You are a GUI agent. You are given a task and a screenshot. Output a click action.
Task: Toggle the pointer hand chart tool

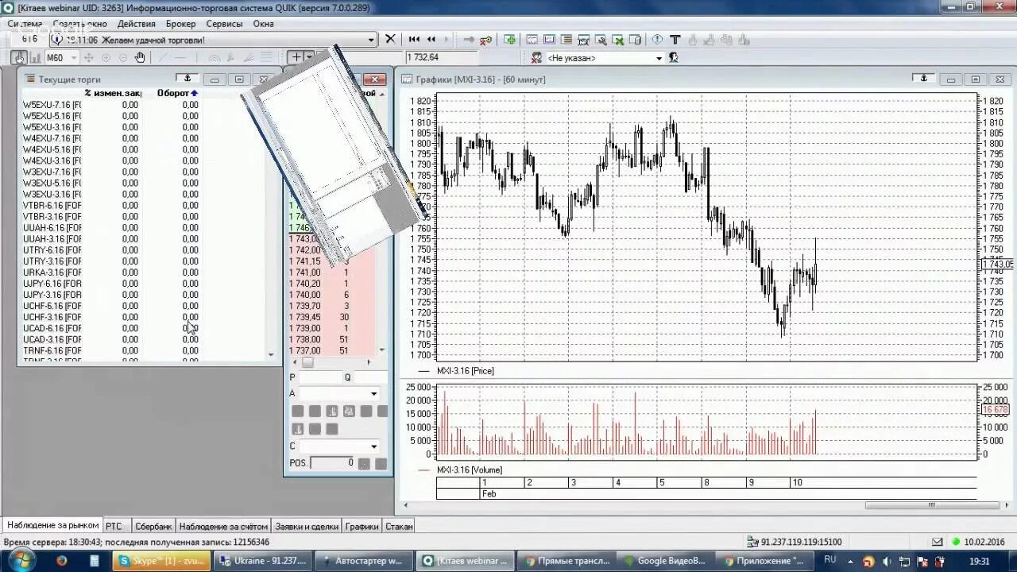19,57
